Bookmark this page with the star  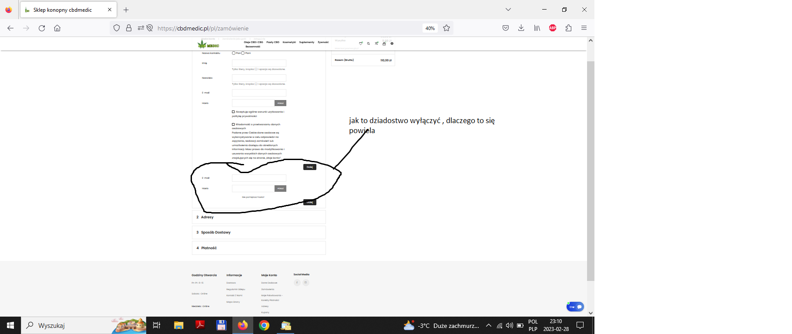pos(446,28)
